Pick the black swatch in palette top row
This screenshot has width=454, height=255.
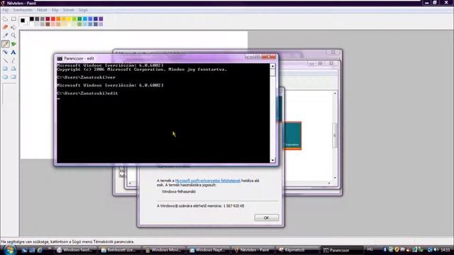32,19
